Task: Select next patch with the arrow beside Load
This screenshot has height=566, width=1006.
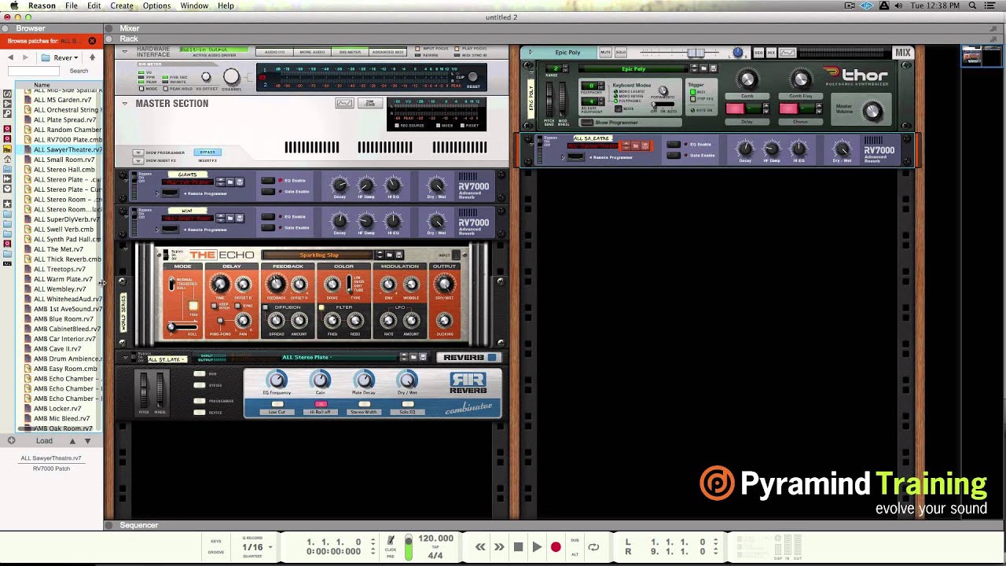Action: click(x=87, y=441)
